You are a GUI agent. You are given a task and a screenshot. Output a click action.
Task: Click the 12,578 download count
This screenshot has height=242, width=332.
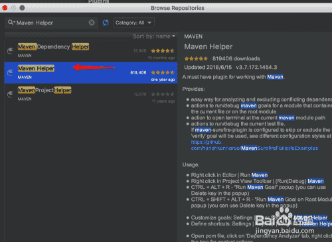140,94
